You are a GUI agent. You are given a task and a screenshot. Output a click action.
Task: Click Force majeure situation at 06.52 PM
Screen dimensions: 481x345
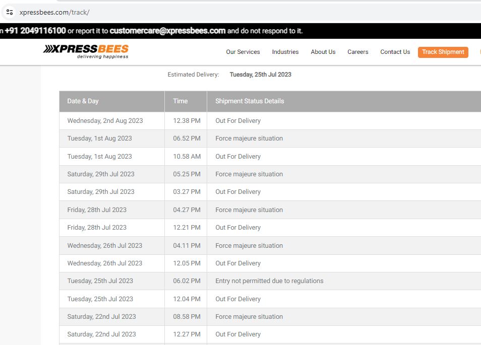249,139
